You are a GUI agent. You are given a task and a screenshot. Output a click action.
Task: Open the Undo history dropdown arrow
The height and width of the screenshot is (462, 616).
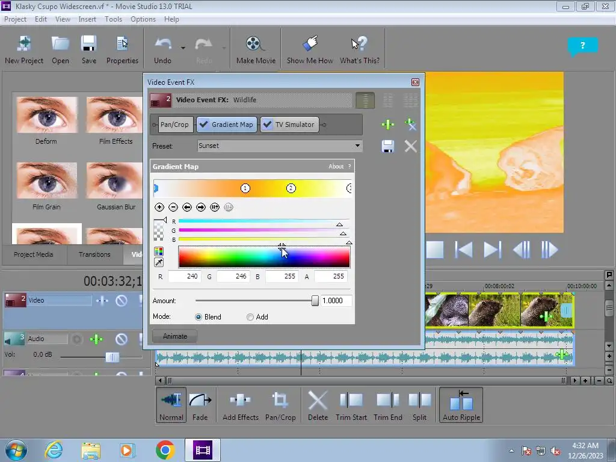point(183,48)
